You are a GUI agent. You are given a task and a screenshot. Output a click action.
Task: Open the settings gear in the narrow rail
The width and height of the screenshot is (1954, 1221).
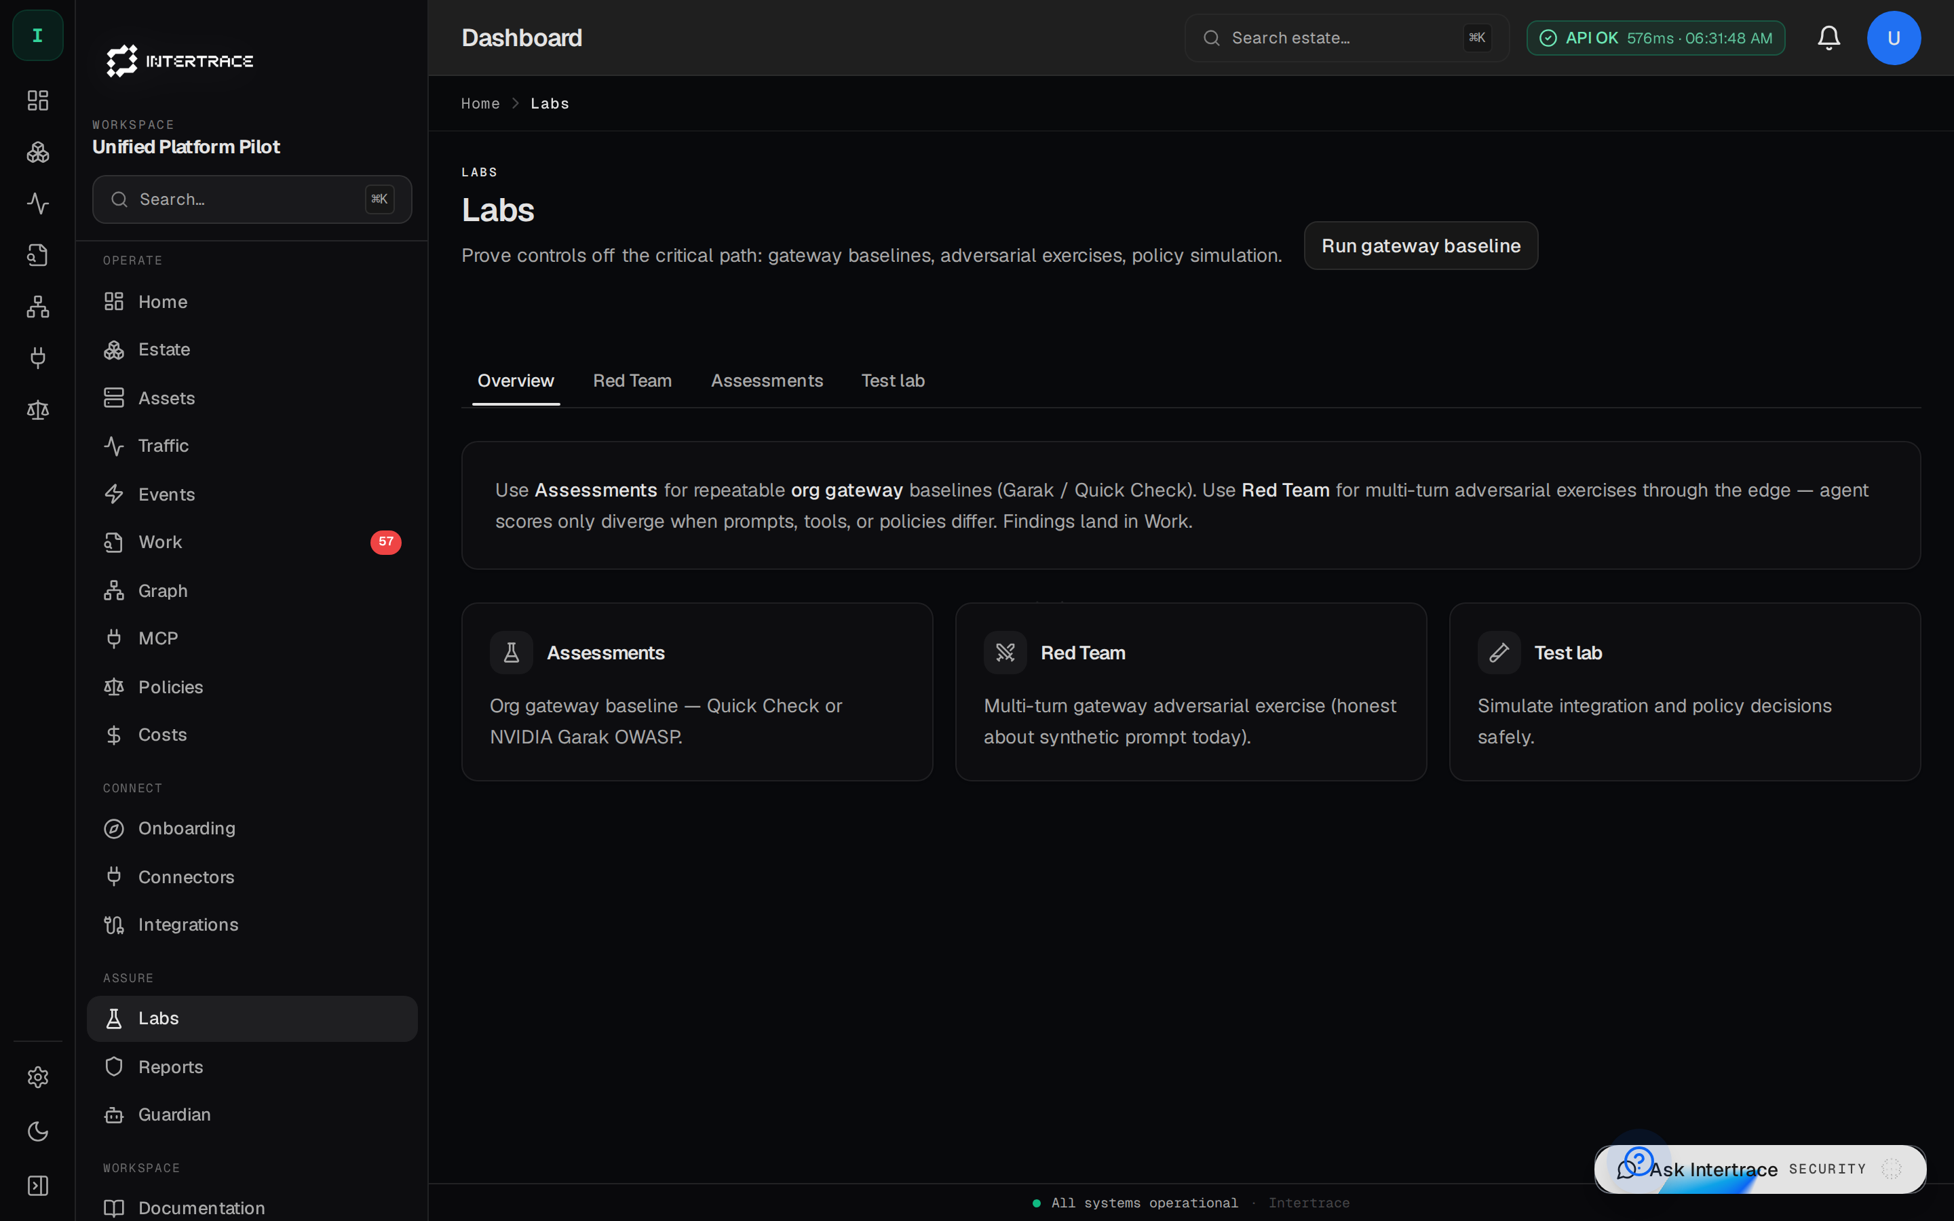[37, 1077]
